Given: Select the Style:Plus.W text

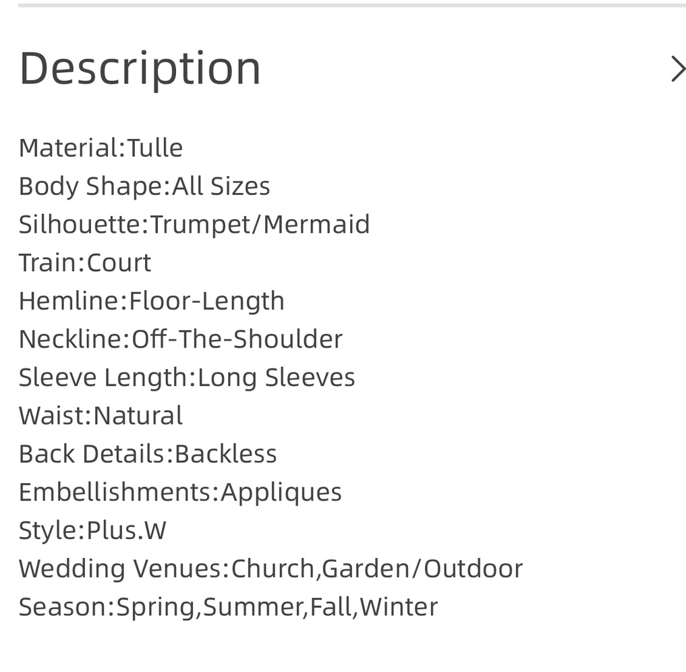Looking at the screenshot, I should tap(92, 530).
